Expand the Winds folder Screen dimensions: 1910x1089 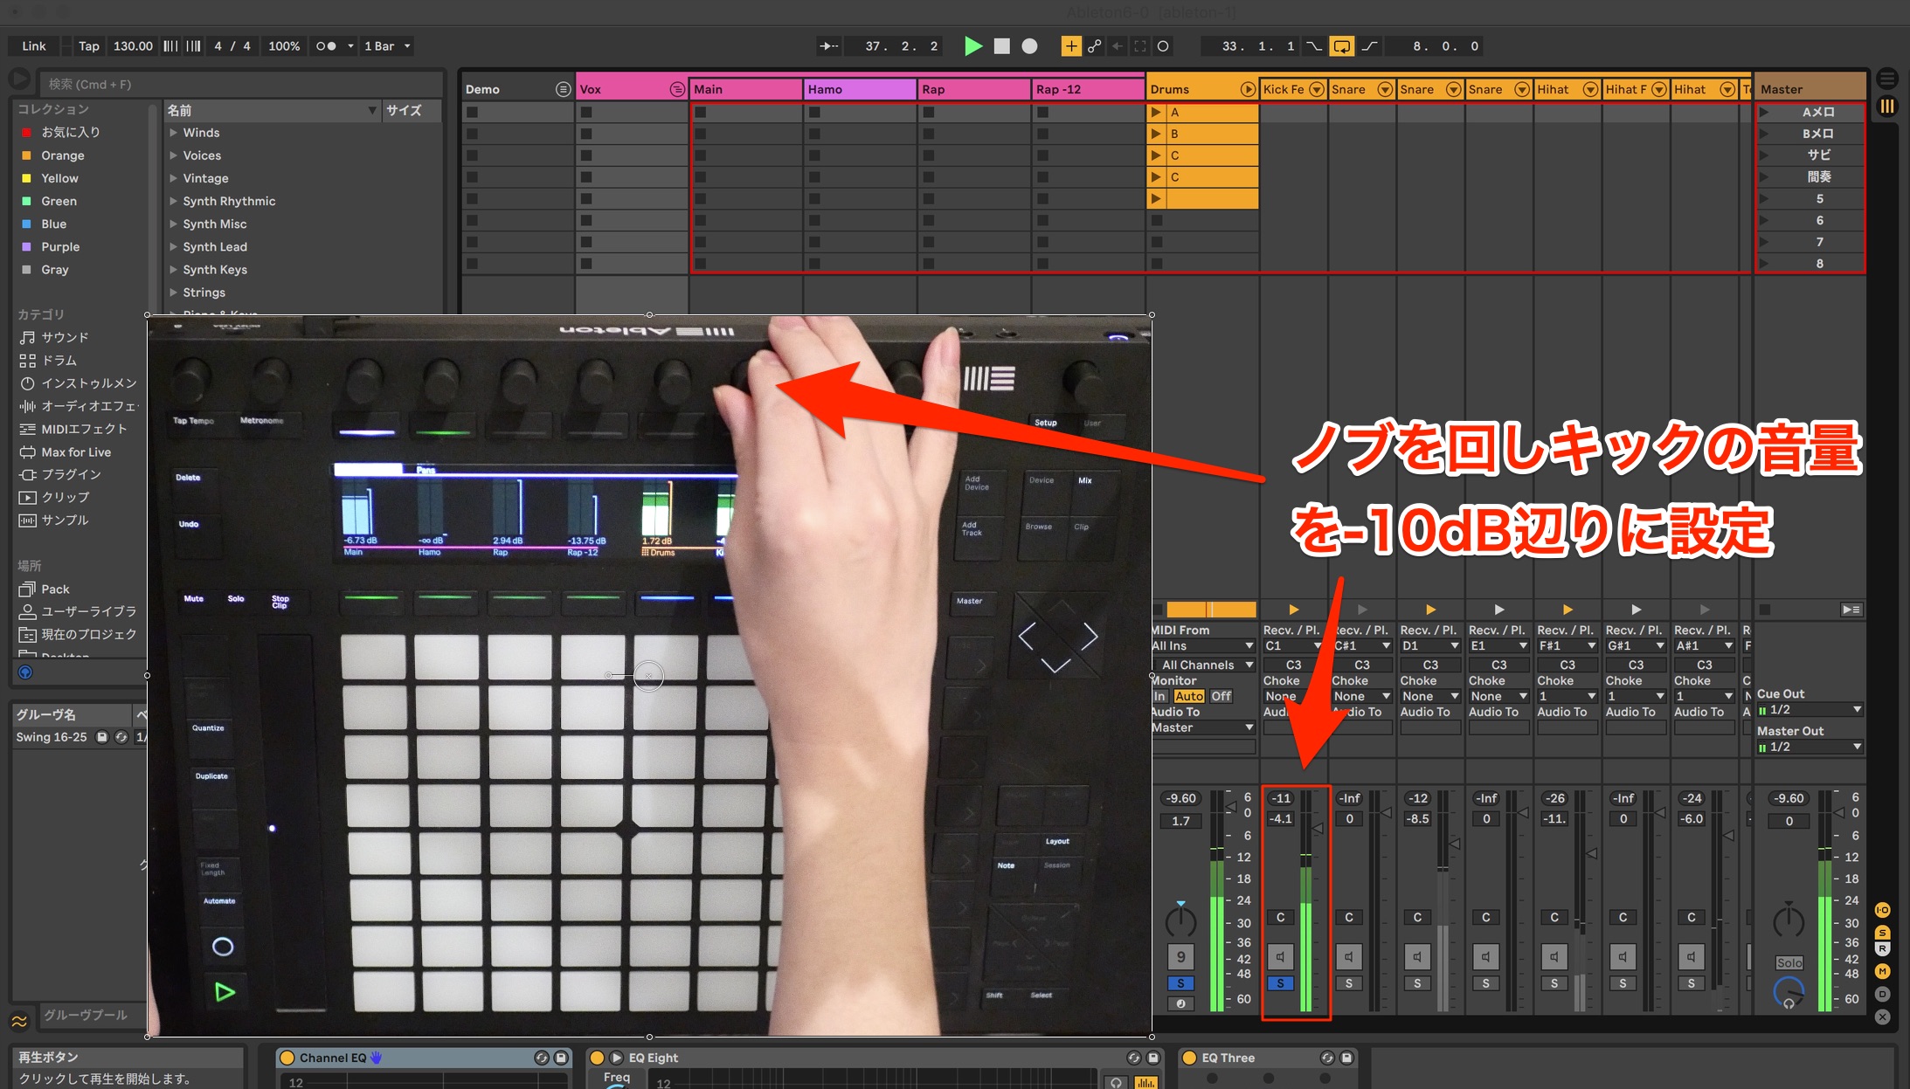(173, 133)
